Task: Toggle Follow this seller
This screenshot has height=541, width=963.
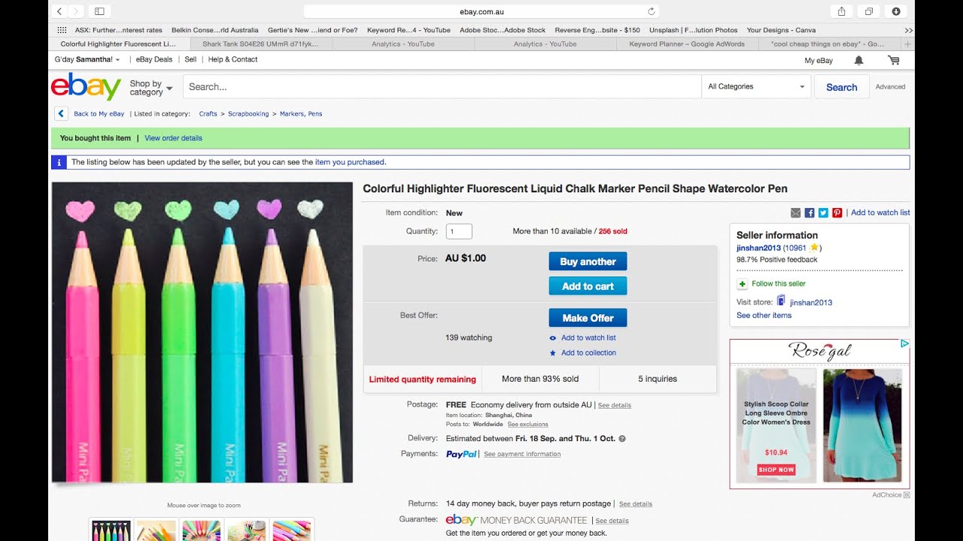Action: pyautogui.click(x=779, y=283)
